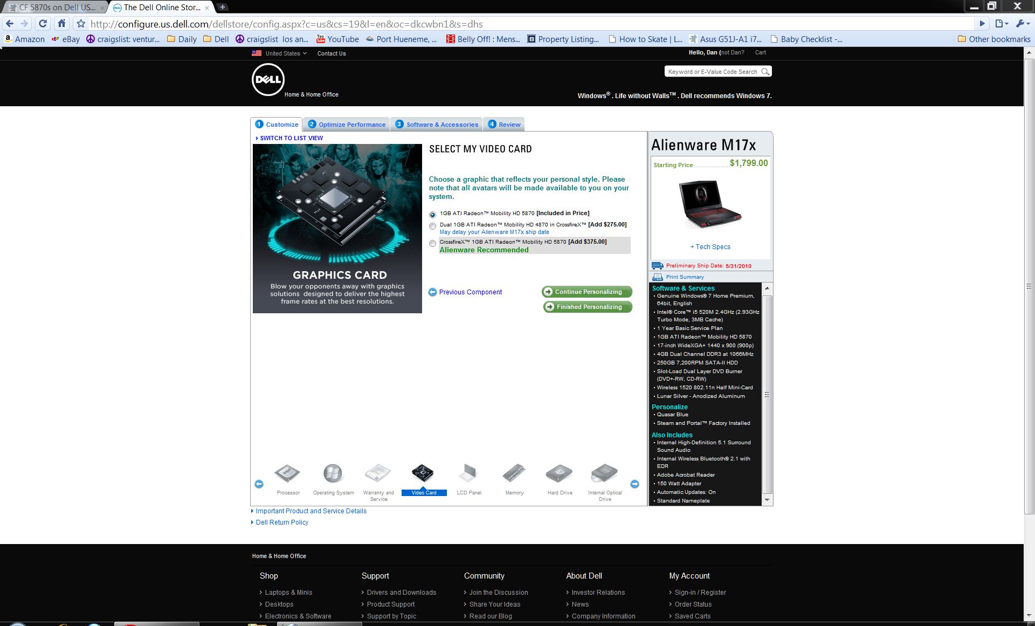The image size is (1035, 626).
Task: Open the Dell bookmarks folder
Action: (x=216, y=39)
